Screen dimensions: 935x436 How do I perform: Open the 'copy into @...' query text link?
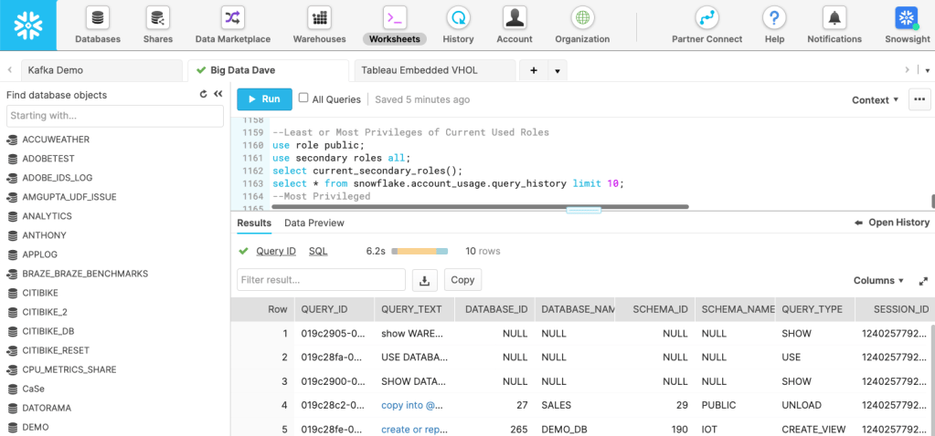[x=412, y=405]
